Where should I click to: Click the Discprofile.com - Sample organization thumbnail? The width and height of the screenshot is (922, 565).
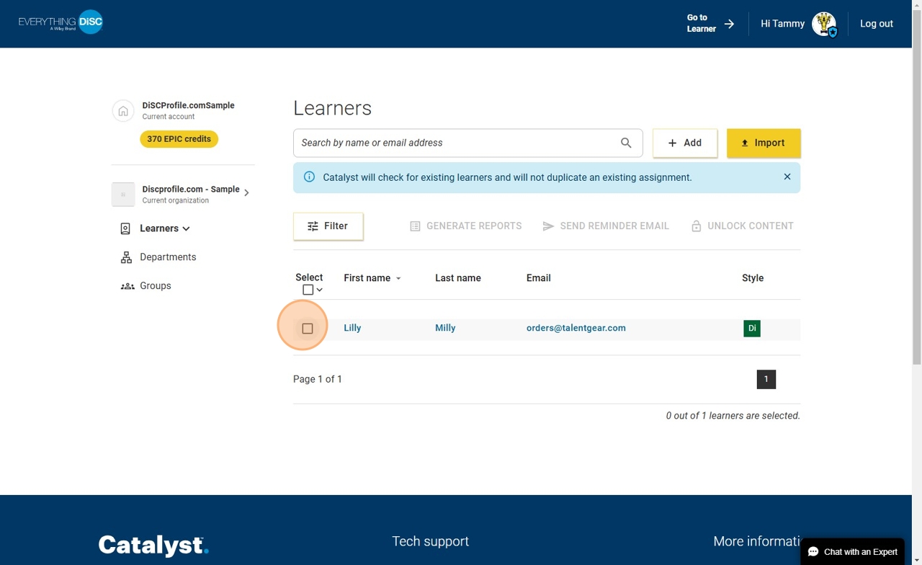pyautogui.click(x=123, y=194)
